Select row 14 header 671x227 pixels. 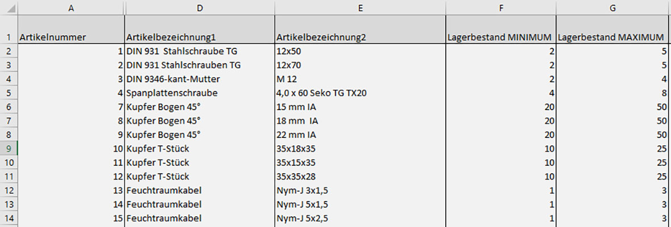pyautogui.click(x=9, y=218)
